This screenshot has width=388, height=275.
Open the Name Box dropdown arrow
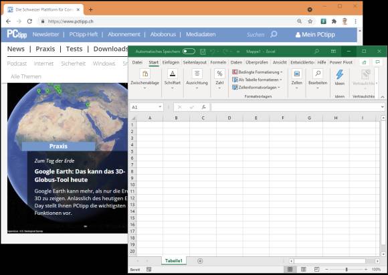click(x=160, y=107)
